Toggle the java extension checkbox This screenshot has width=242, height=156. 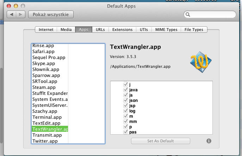(x=126, y=90)
